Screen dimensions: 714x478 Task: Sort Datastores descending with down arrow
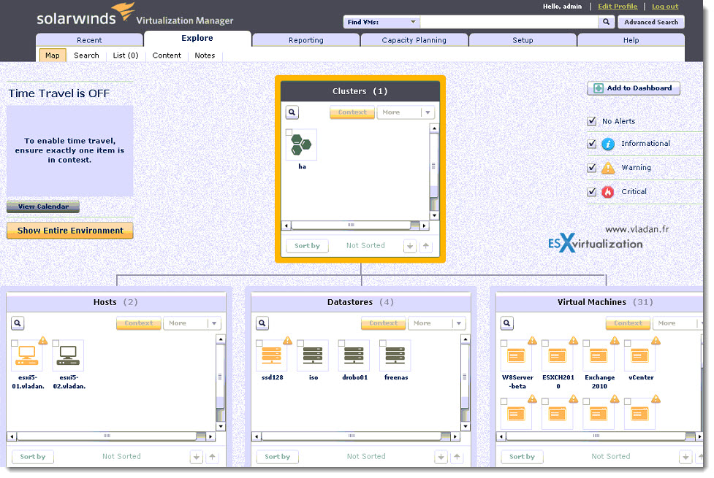coord(441,457)
